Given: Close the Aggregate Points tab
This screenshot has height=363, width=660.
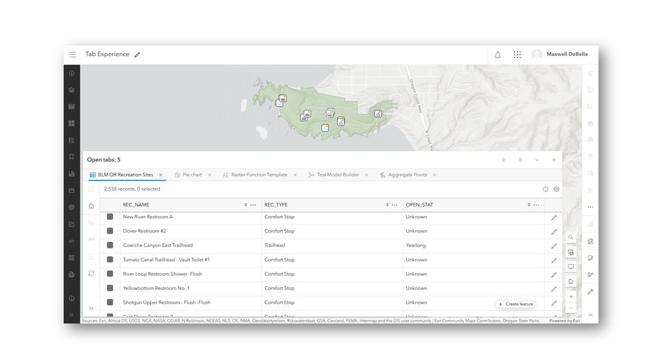Looking at the screenshot, I should coord(435,175).
